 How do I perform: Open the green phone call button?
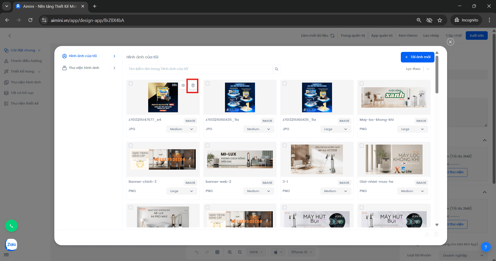coord(11,226)
